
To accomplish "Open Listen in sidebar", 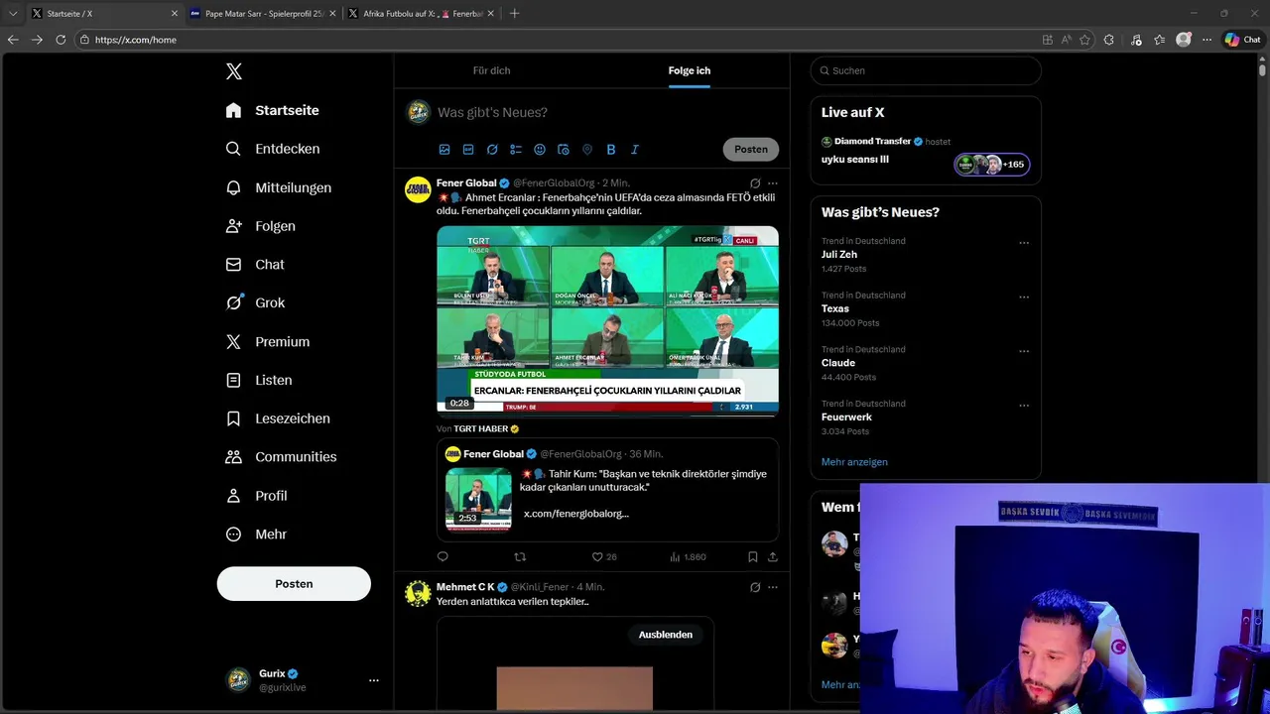I will (258, 380).
